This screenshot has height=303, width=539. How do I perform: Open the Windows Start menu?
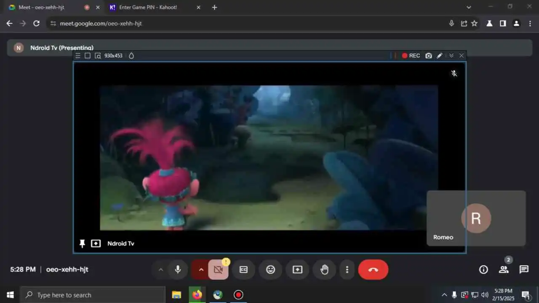tap(10, 295)
